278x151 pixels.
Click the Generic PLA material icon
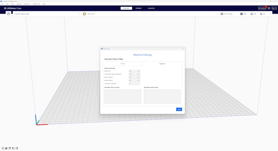click(84, 14)
